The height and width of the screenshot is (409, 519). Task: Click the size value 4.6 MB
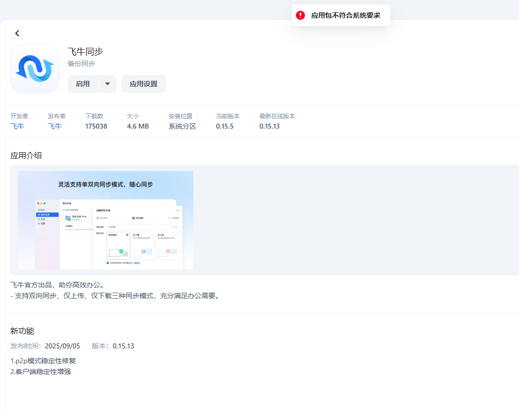click(138, 126)
